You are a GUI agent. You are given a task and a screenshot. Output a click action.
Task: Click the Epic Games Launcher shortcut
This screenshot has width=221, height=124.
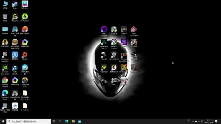[x=5, y=57]
